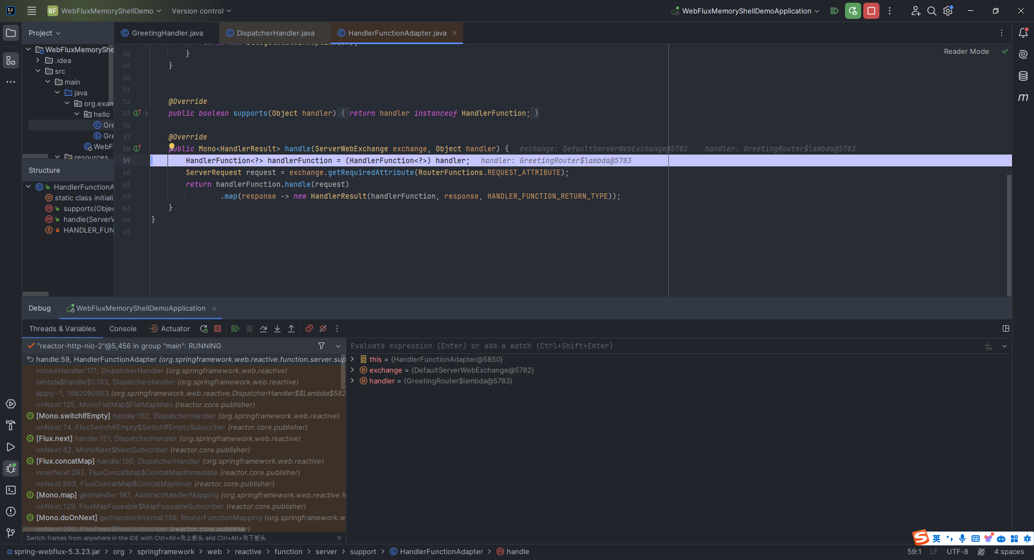Select the handle:59 HandlerFunctionAdapter frame
Image resolution: width=1034 pixels, height=560 pixels.
pyautogui.click(x=183, y=359)
